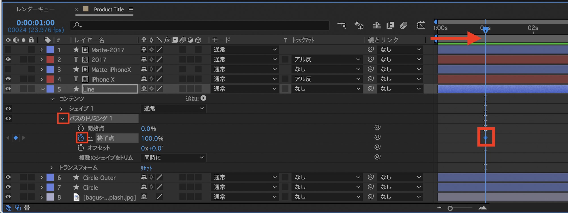Click the blue label color of Matte-2017
This screenshot has width=568, height=213.
tap(50, 50)
